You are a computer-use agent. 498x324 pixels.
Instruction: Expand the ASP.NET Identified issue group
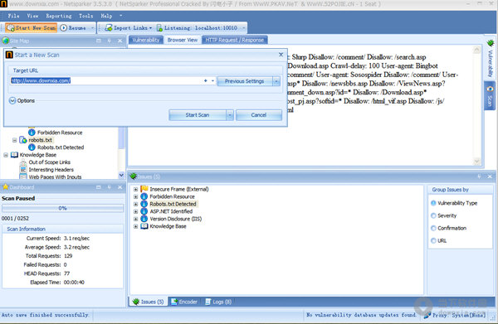click(x=135, y=211)
